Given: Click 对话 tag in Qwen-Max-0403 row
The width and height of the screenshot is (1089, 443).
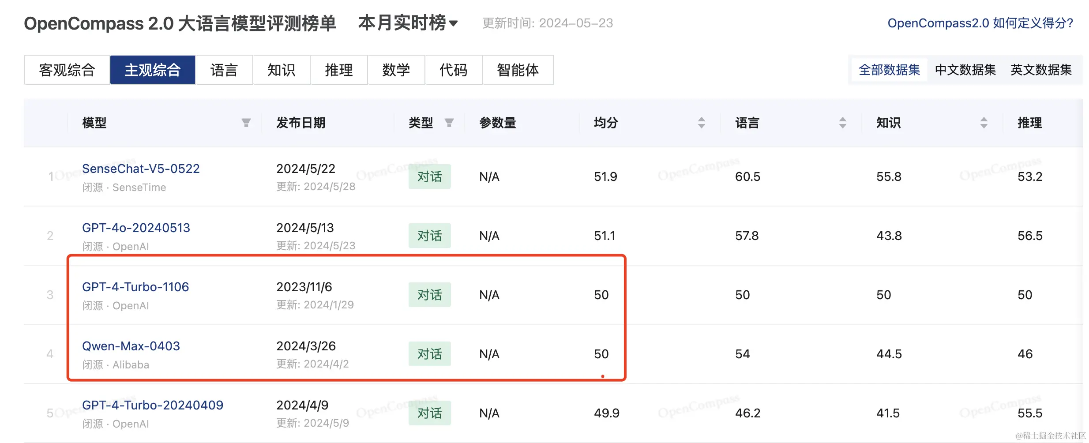Looking at the screenshot, I should tap(430, 354).
